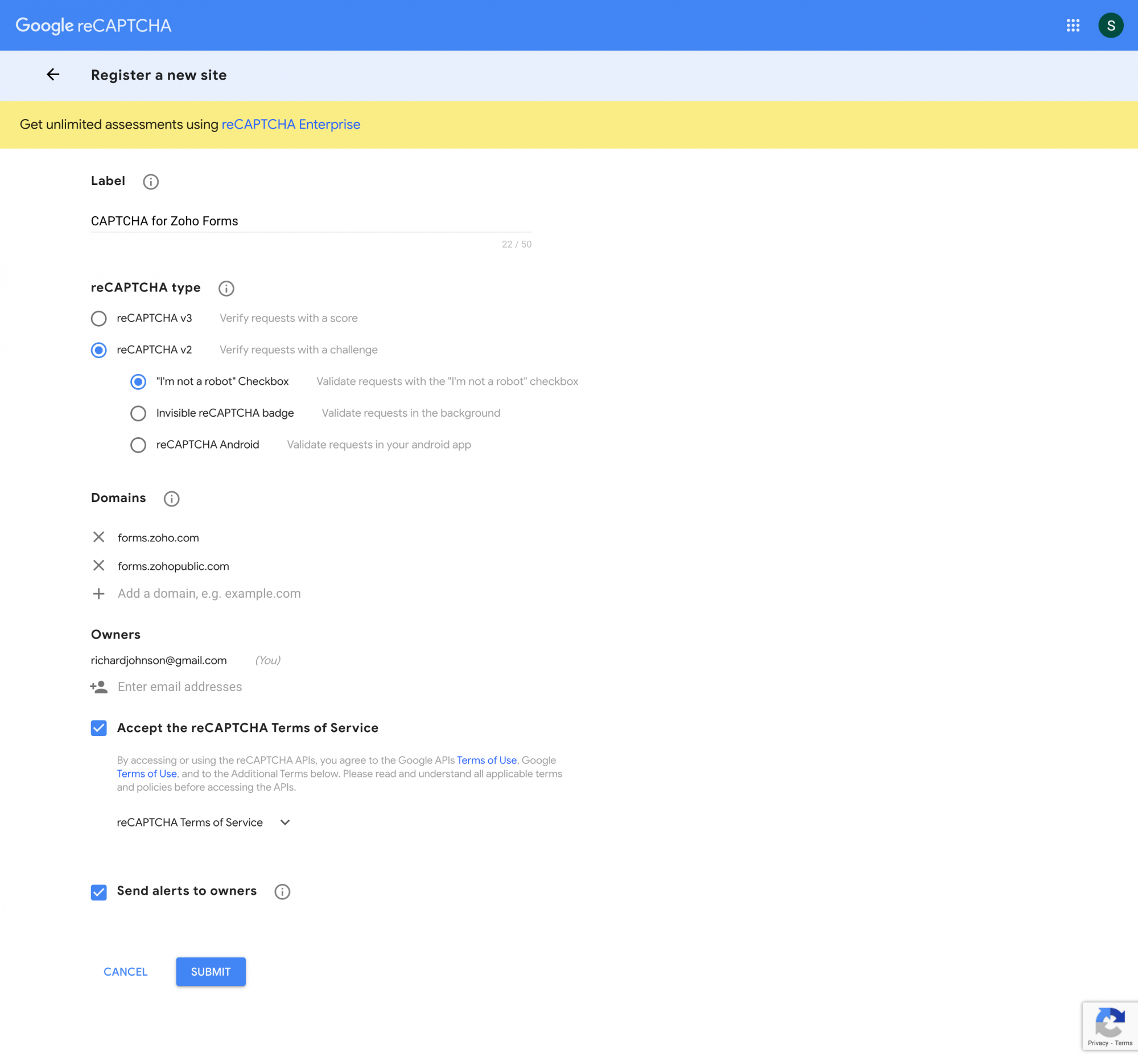The image size is (1138, 1061).
Task: Click the reCAPTCHA badge logo
Action: [1110, 1022]
